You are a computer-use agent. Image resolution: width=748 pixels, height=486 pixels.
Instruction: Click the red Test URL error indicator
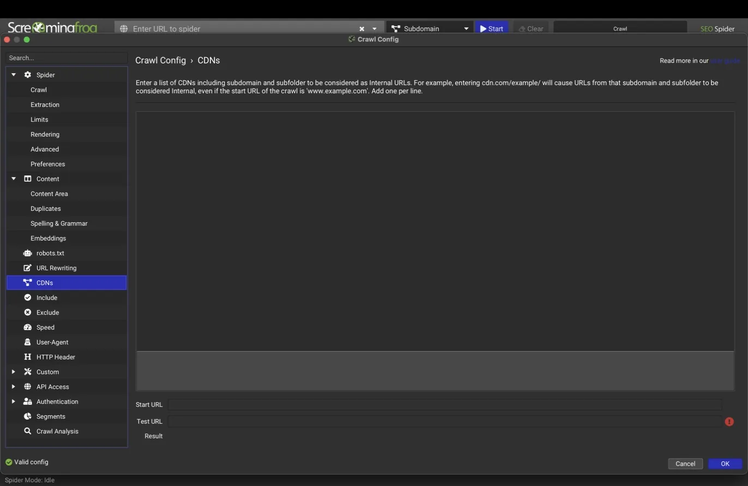[729, 422]
